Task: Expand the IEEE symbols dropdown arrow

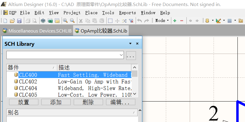Action: [x=213, y=20]
